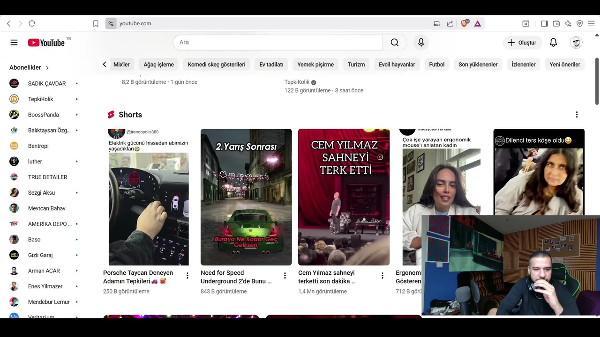The width and height of the screenshot is (600, 337).
Task: Open the notifications bell
Action: pos(553,43)
